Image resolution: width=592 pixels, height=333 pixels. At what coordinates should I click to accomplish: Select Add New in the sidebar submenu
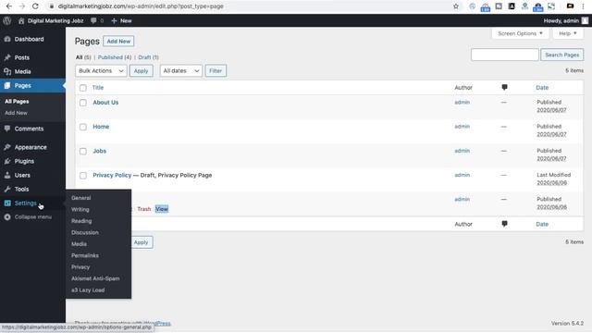pyautogui.click(x=16, y=113)
